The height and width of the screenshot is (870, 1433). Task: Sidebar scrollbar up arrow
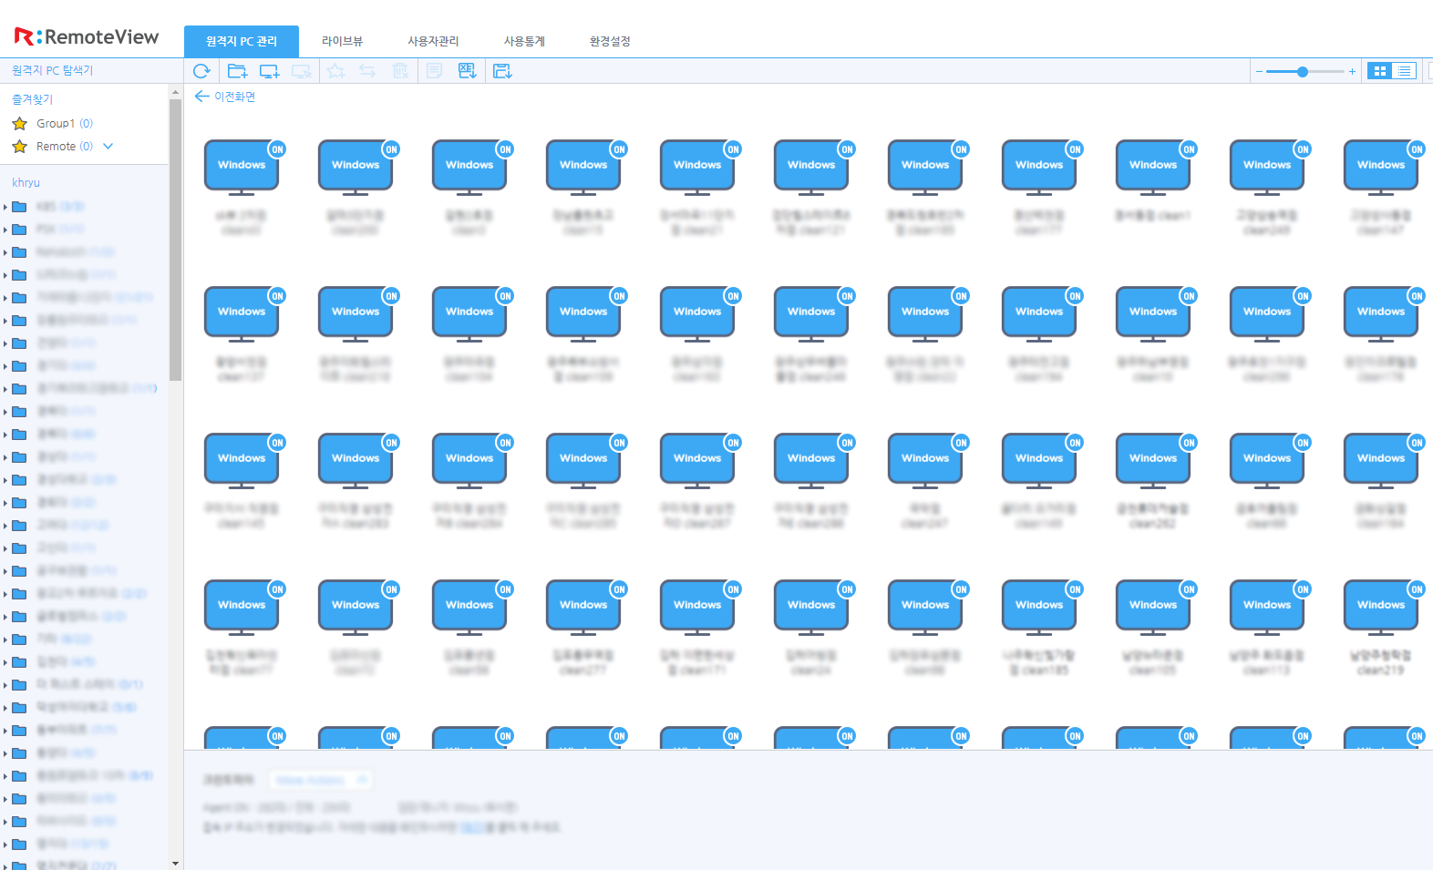point(175,92)
